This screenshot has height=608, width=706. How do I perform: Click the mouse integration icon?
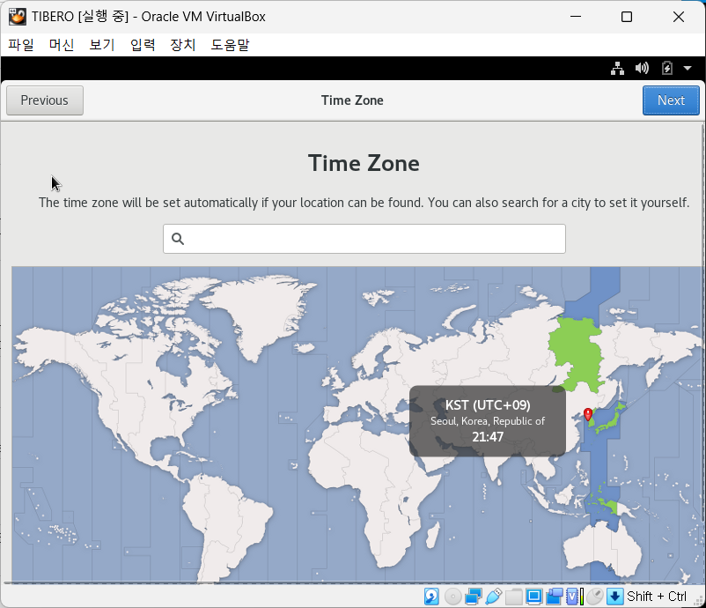click(595, 597)
